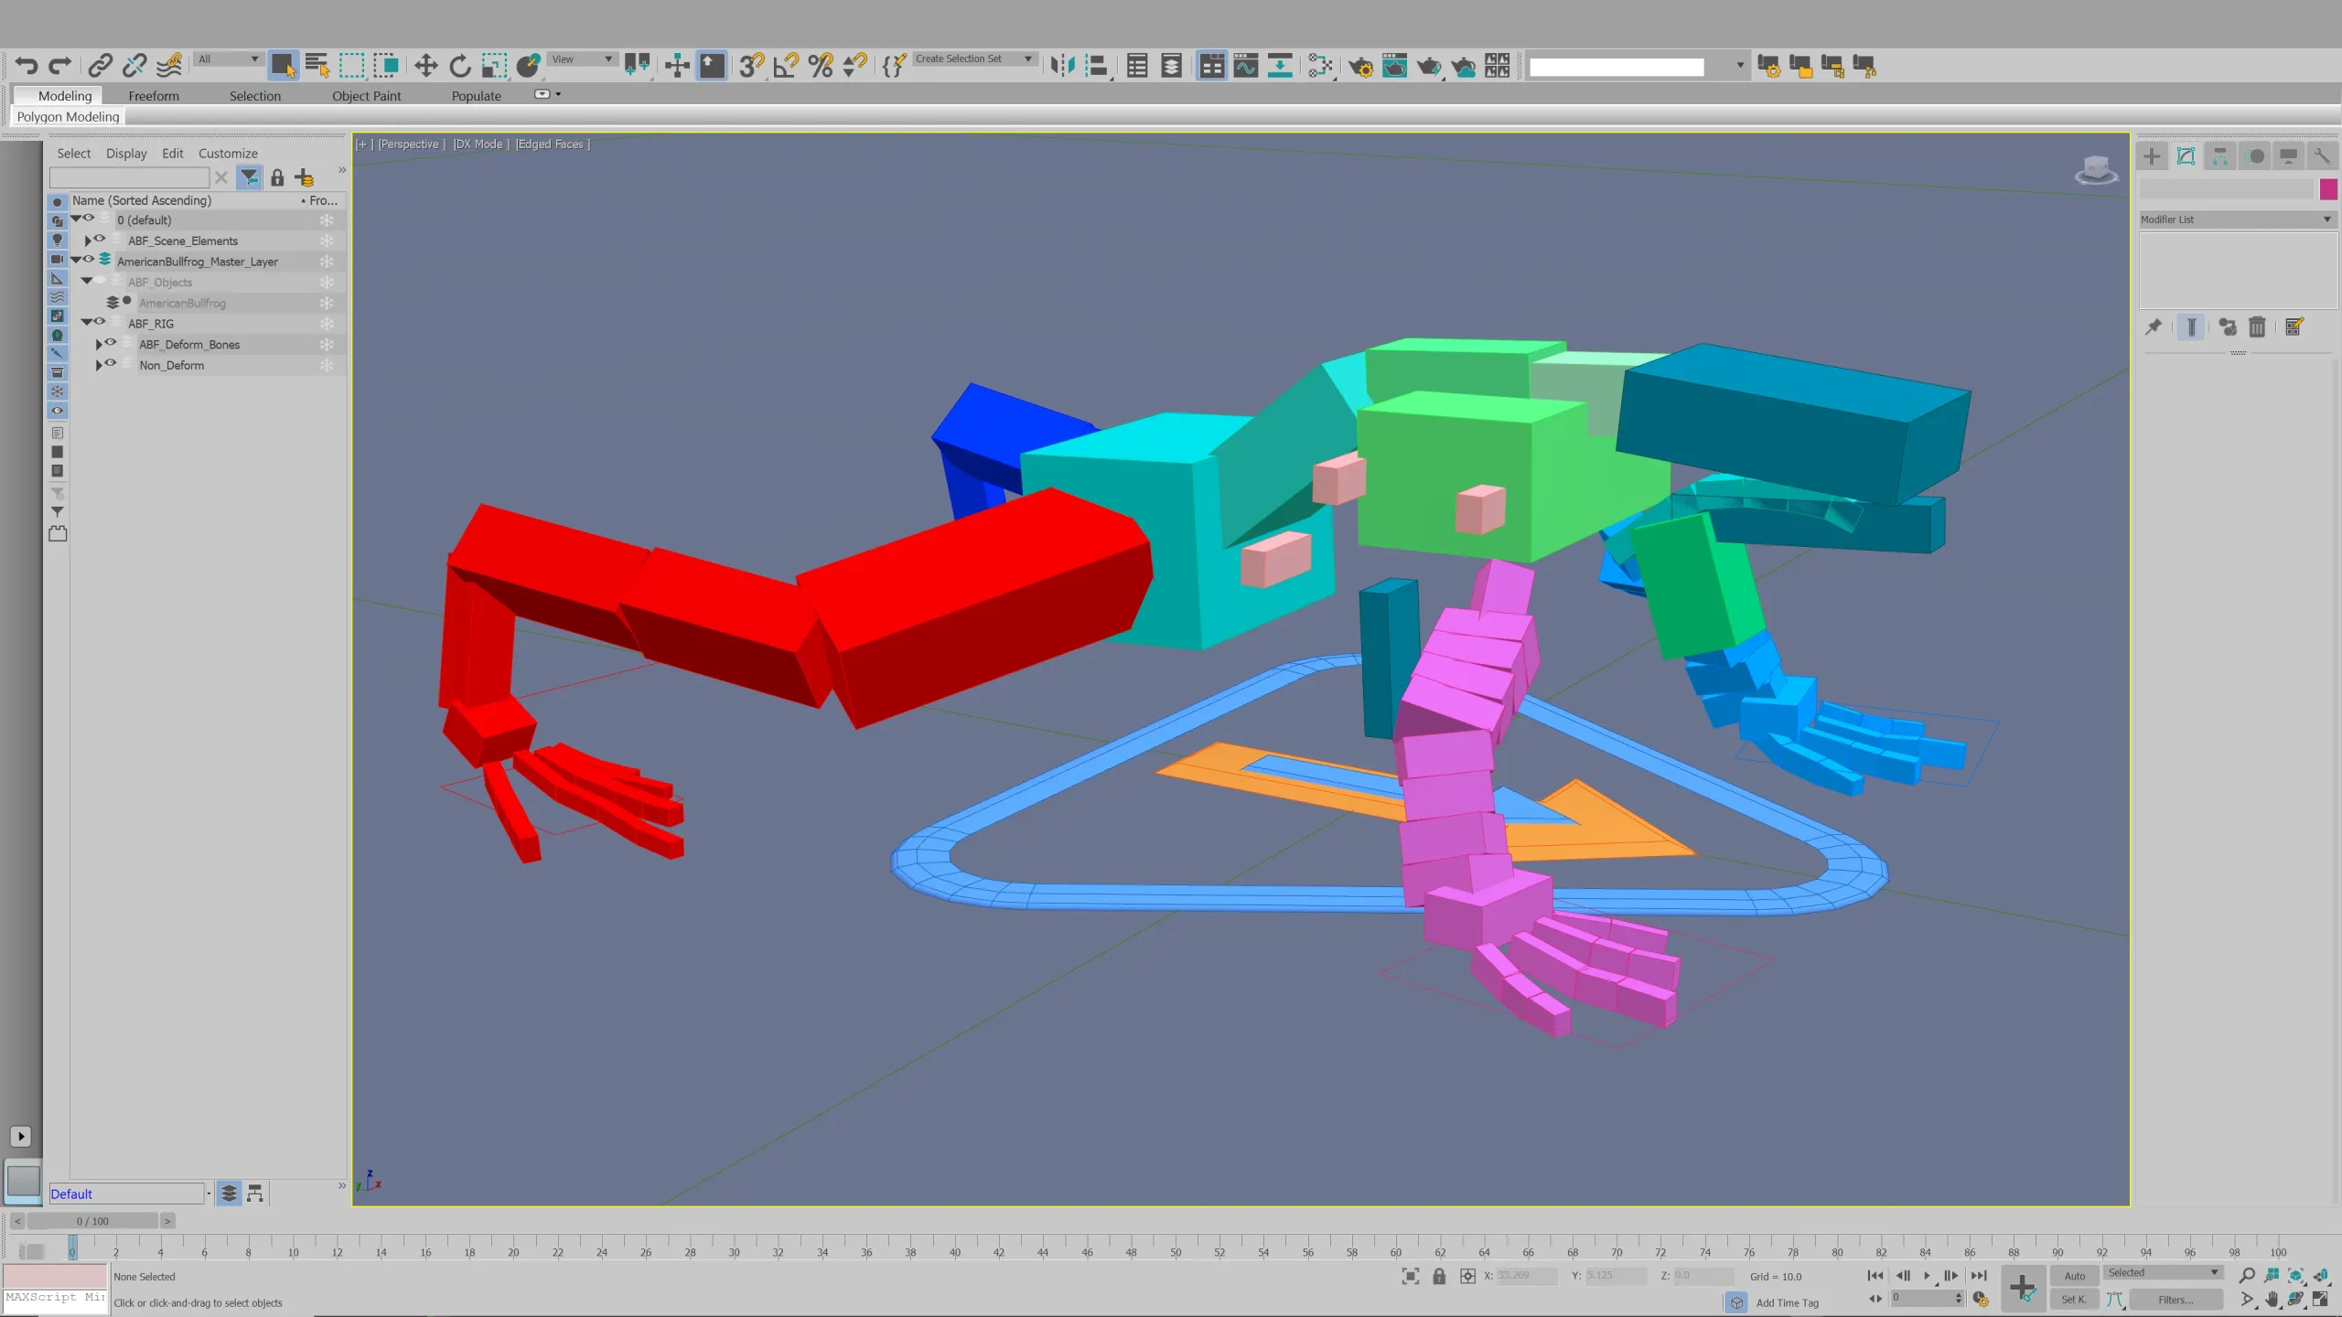Screen dimensions: 2342x1317
Task: Click the Set Keys large plus button
Action: tap(2023, 1289)
